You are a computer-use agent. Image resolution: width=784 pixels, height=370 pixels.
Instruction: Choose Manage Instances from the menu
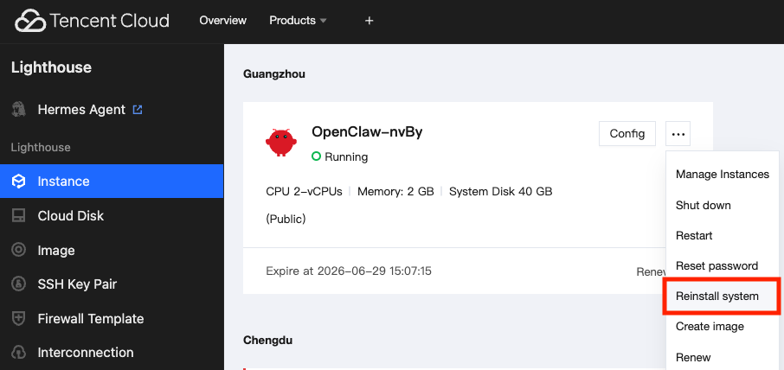tap(722, 175)
